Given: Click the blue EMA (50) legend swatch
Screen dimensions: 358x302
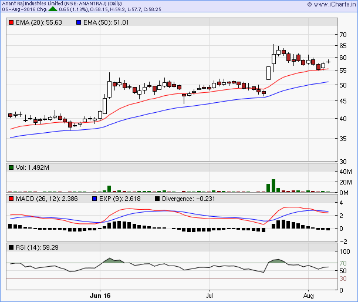Looking at the screenshot, I should pos(79,22).
